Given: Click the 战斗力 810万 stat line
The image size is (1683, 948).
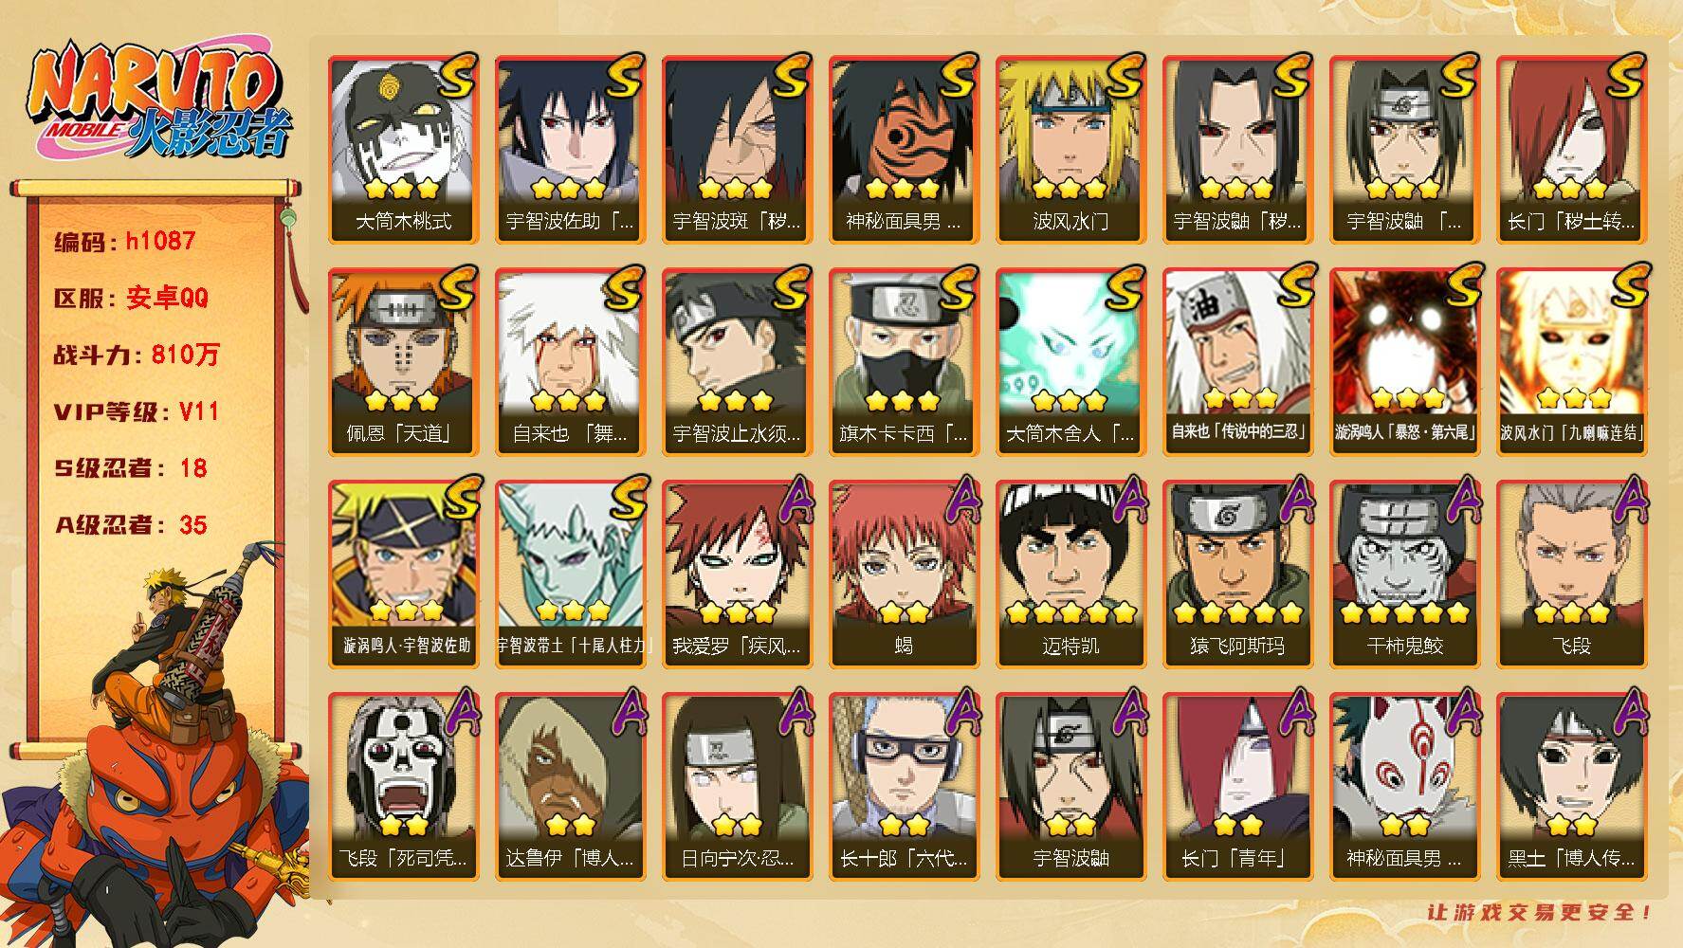Looking at the screenshot, I should [137, 355].
